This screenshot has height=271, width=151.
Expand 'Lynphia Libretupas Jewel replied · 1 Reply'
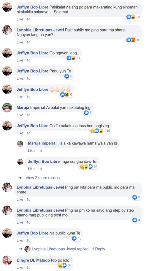click(x=69, y=249)
